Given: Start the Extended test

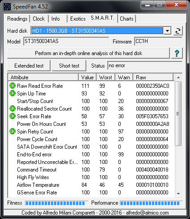Looking at the screenshot, I should point(29,66).
